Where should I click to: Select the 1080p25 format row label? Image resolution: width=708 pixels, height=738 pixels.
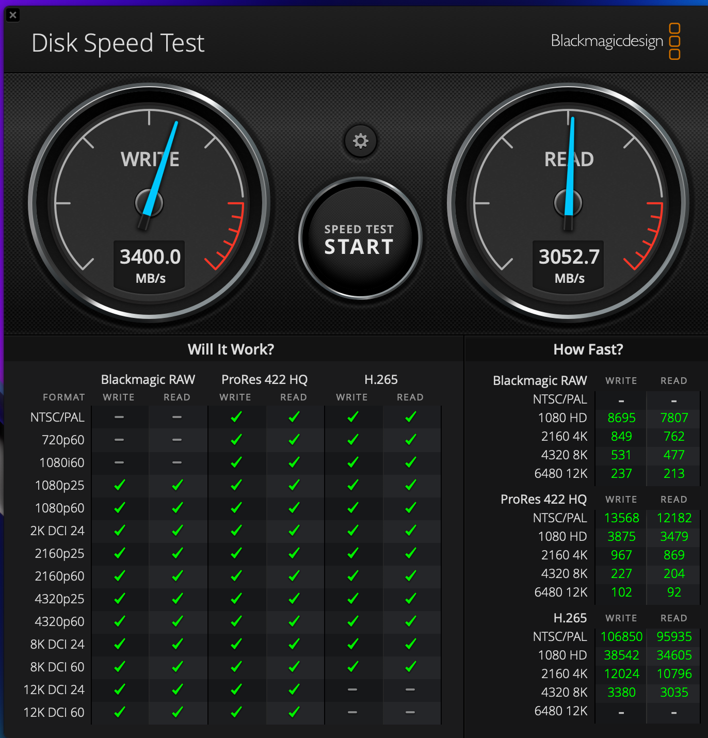(x=59, y=485)
